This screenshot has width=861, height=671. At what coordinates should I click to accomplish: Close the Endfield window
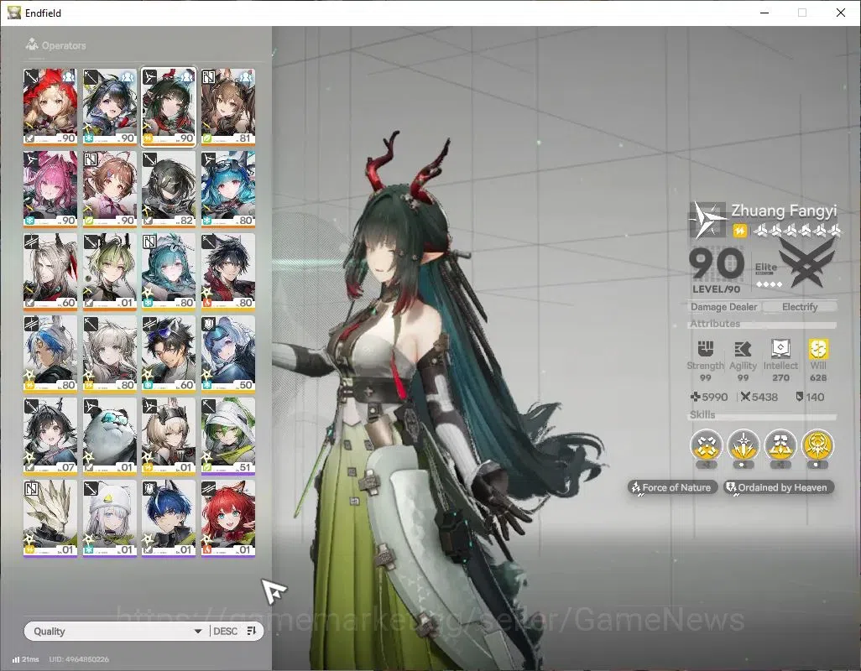841,13
